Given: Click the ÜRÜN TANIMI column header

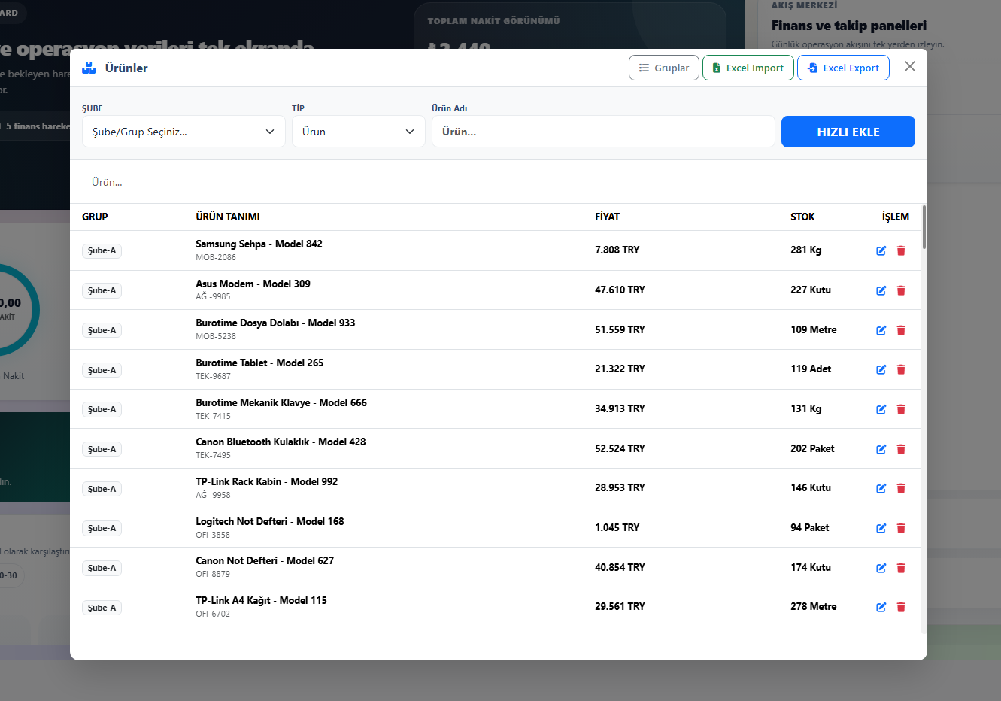Looking at the screenshot, I should click(x=228, y=217).
